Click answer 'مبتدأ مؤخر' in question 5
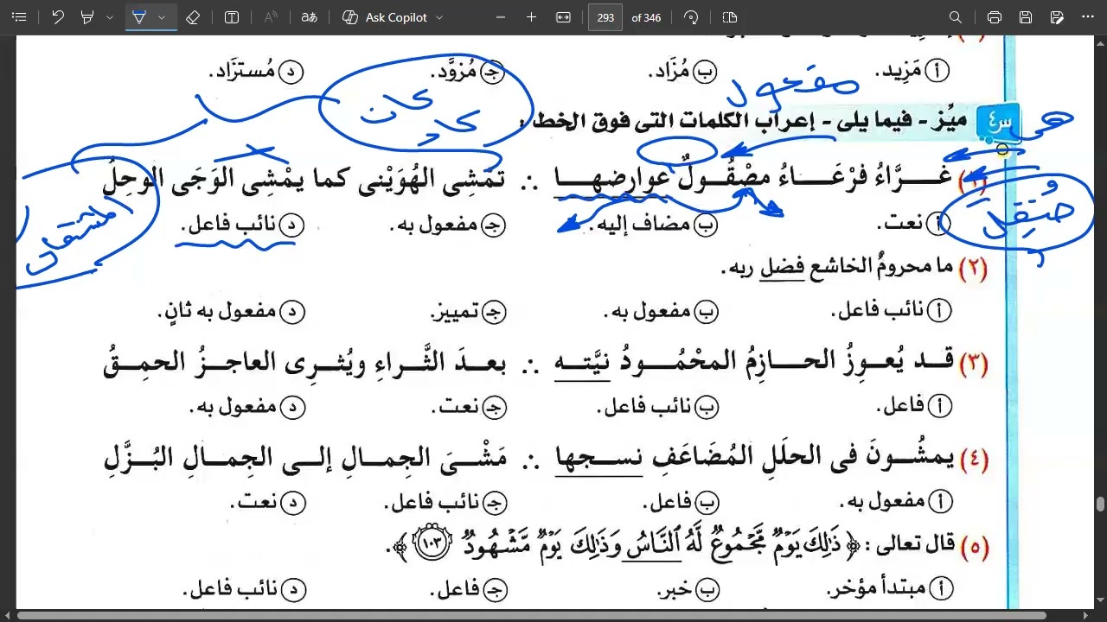This screenshot has width=1107, height=622. pos(888,589)
